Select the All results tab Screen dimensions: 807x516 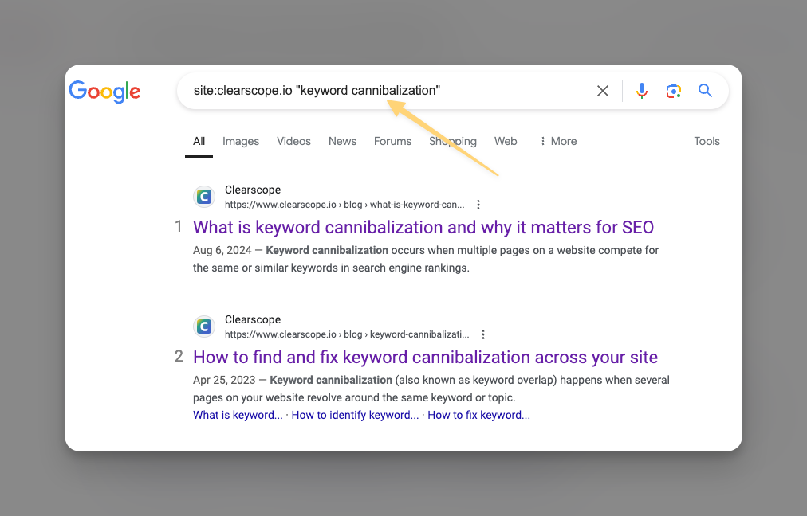(x=199, y=141)
